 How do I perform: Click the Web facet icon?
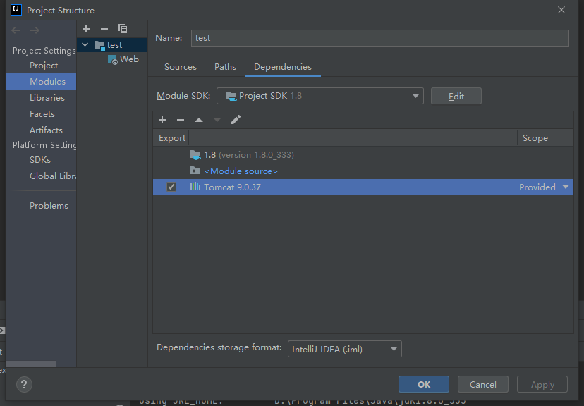pos(112,59)
